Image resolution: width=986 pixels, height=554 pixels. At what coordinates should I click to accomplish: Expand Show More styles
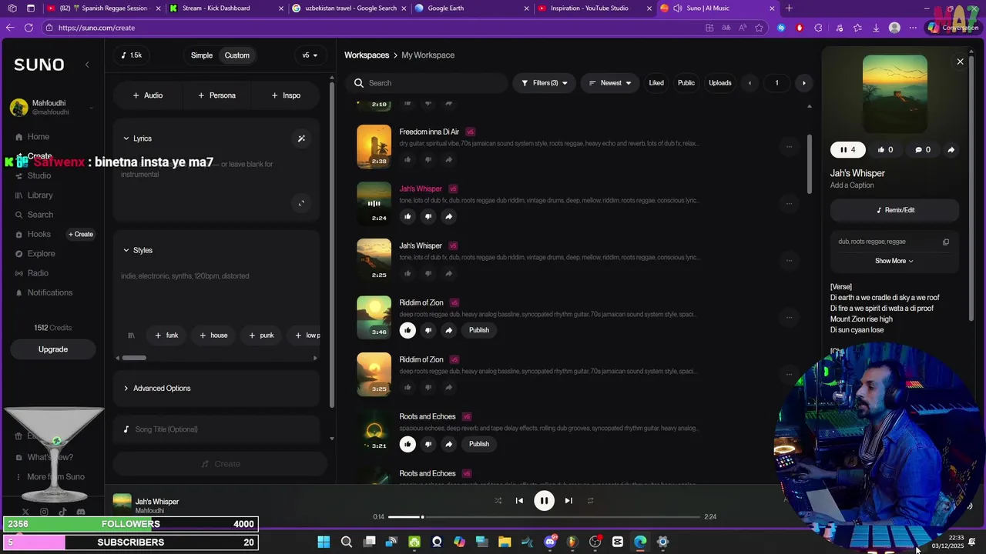point(894,261)
